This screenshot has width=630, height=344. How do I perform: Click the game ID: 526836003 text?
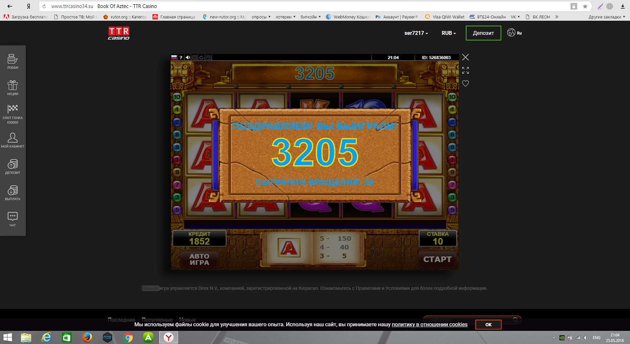(436, 58)
